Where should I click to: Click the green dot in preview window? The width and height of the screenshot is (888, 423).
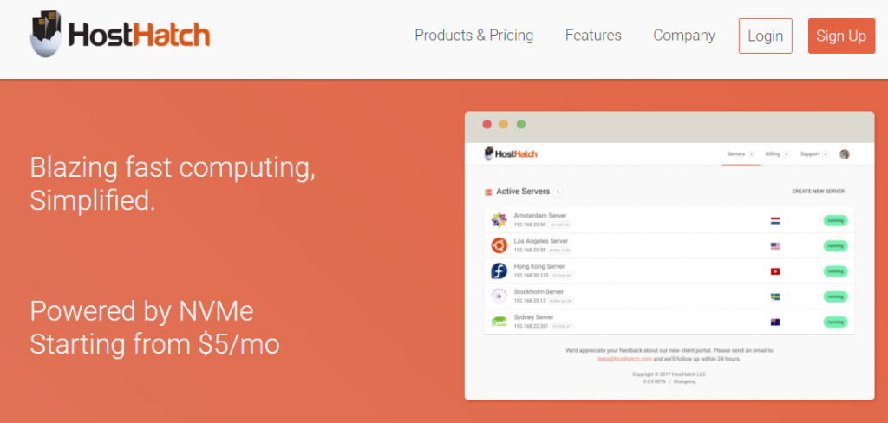[x=520, y=125]
